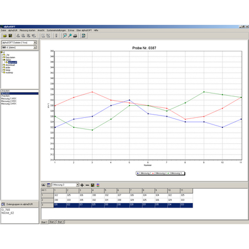Open the Messung starten menu
The width and height of the screenshot is (249, 249).
point(27,30)
